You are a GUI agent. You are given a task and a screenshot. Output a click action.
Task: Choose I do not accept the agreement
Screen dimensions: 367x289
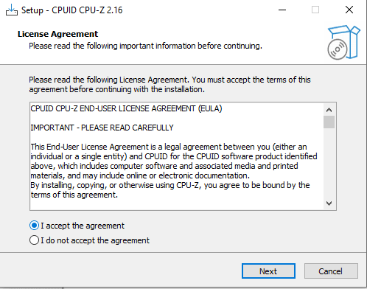[34, 240]
